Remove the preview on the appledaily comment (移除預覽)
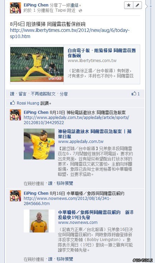Image resolution: width=155 pixels, height=263 pixels. (65, 183)
